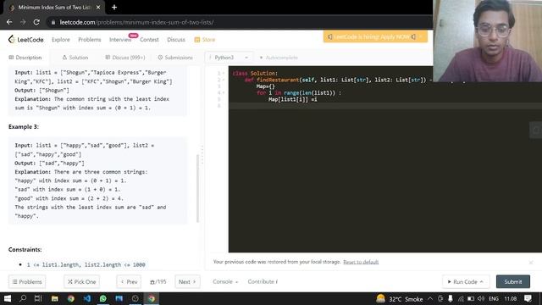The image size is (542, 305).
Task: Open the Contest nav item
Action: pos(149,40)
